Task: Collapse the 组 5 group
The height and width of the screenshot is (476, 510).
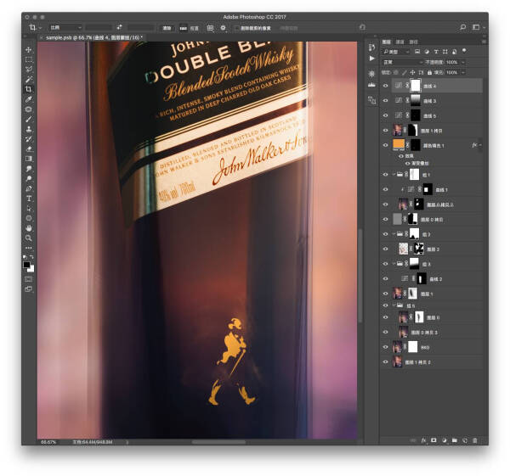Action: coord(394,305)
